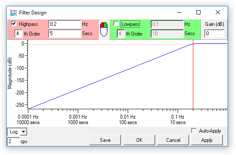The height and width of the screenshot is (155, 236).
Task: Click the Magnitude (dB) axis label
Action: coord(10,73)
